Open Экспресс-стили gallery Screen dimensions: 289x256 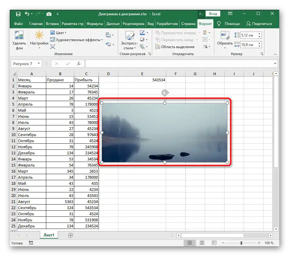point(130,40)
